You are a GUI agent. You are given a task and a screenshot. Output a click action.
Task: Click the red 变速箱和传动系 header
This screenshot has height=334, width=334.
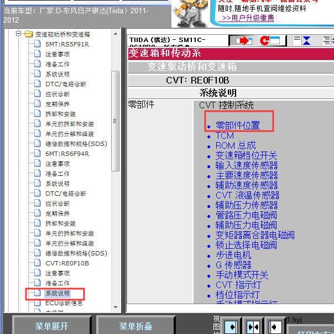point(231,54)
